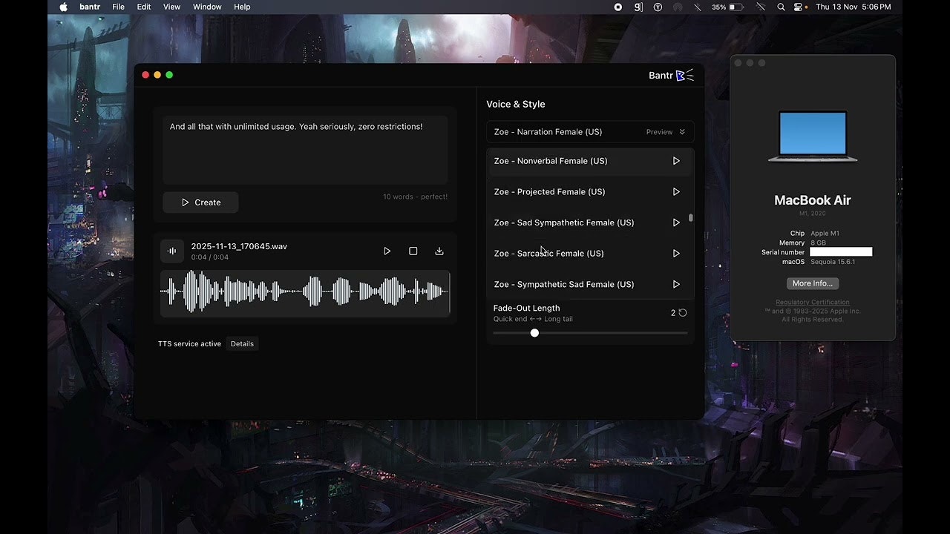Open the Wi-Fi status icon in menu bar
The height and width of the screenshot is (534, 950).
760,7
